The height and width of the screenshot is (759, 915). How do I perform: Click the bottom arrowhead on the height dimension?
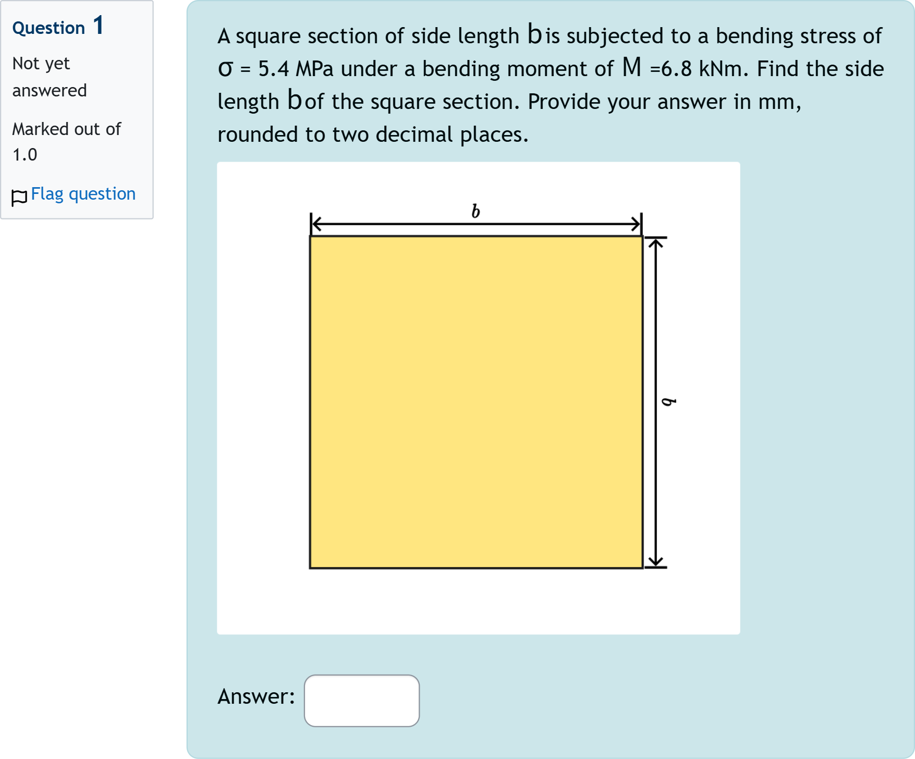click(655, 560)
